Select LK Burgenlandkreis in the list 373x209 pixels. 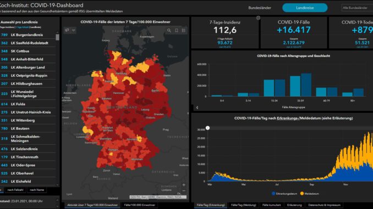tap(28, 35)
